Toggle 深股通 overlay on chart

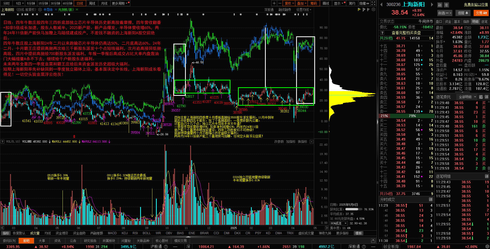269,10
